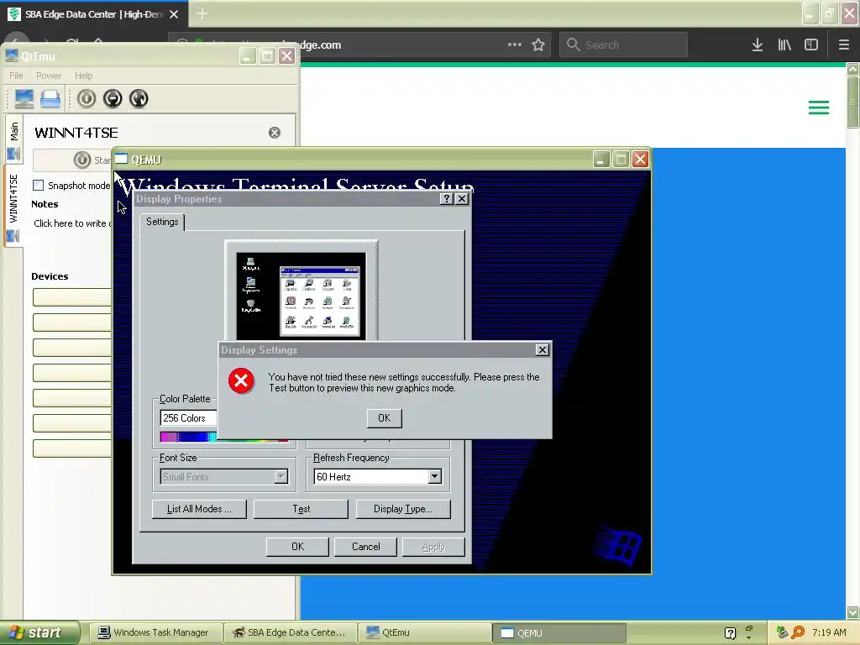The height and width of the screenshot is (645, 860).
Task: Click OK in Display Settings error dialog
Action: pos(384,418)
